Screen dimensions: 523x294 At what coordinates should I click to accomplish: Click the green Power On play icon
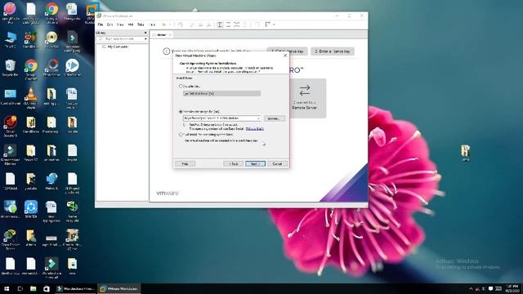click(x=164, y=24)
